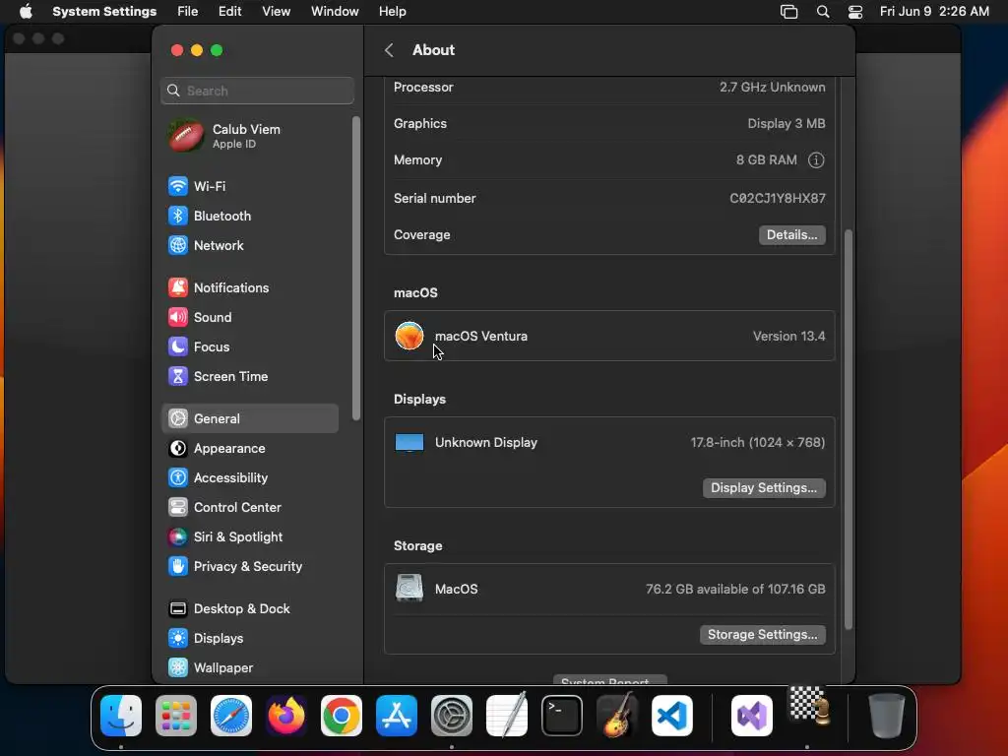Viewport: 1008px width, 756px height.
Task: Click '2.7 GHz Unknown' processor value
Action: click(x=772, y=88)
